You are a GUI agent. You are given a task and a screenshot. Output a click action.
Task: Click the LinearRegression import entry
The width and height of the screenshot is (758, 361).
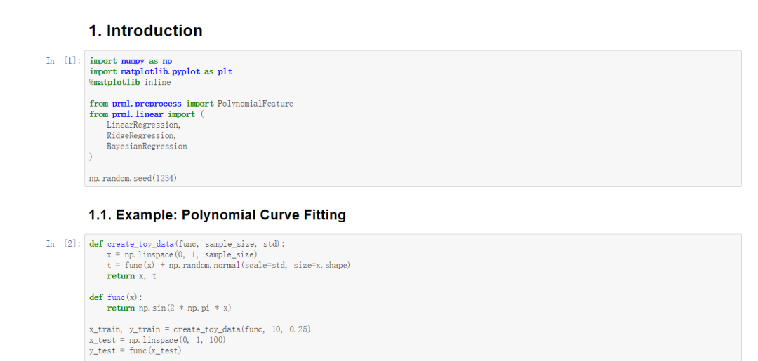click(143, 125)
